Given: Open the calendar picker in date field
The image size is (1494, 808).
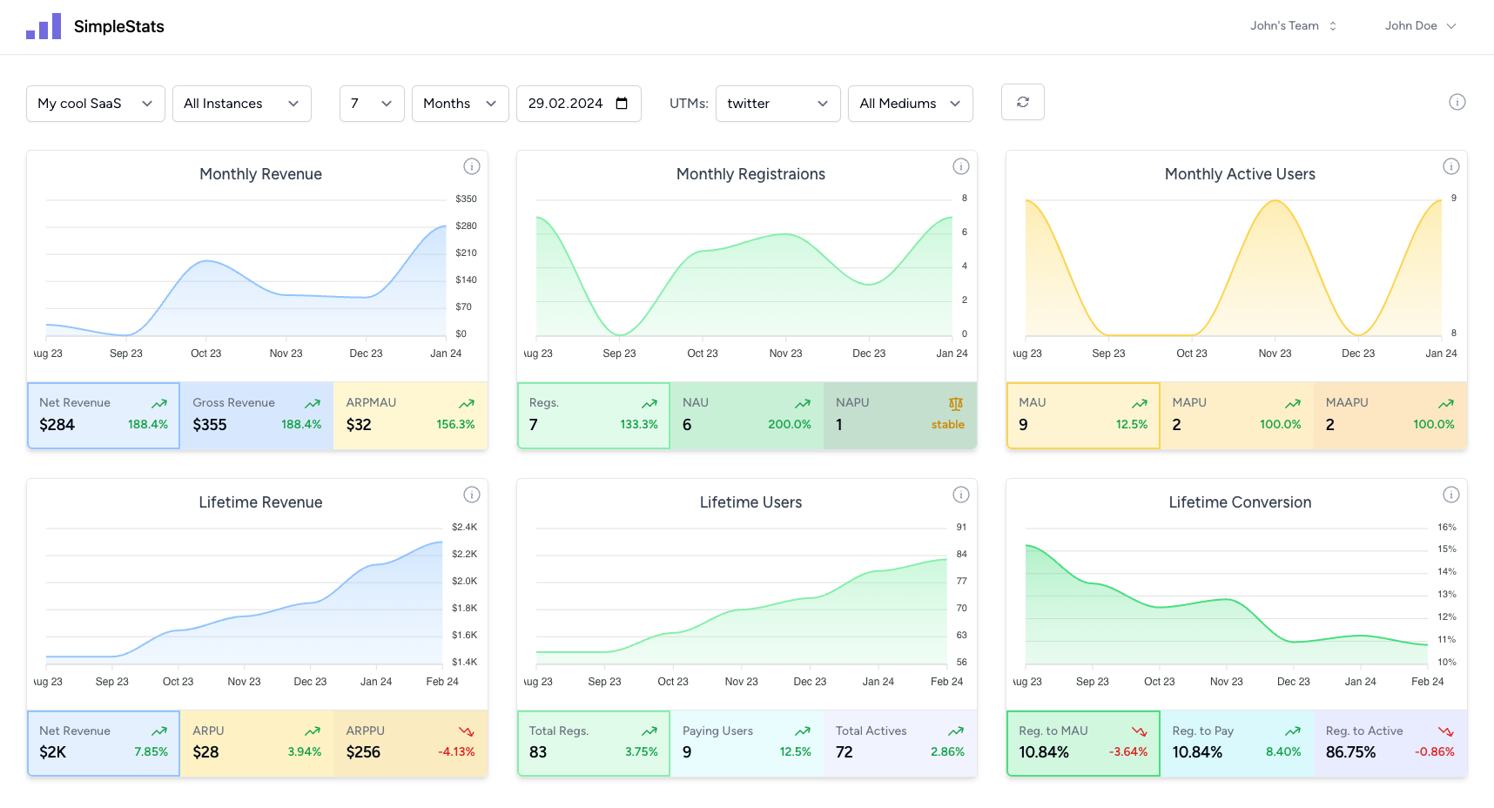Looking at the screenshot, I should pyautogui.click(x=622, y=104).
